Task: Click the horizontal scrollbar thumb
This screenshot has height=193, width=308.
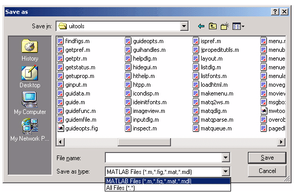Action: coord(144,142)
